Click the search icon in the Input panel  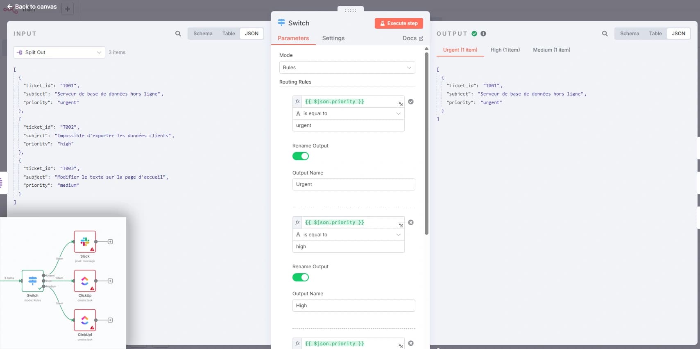coord(178,34)
